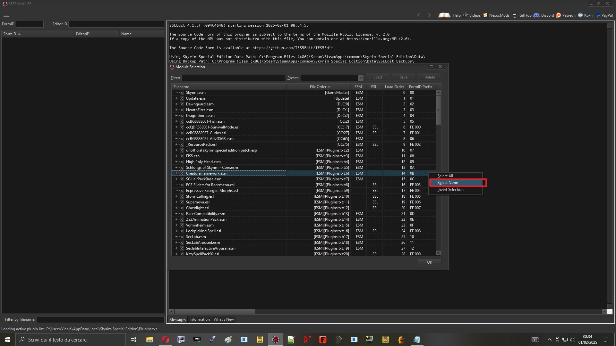The height and width of the screenshot is (346, 616).
Task: Select the Supernova.esl module row
Action: (x=304, y=202)
